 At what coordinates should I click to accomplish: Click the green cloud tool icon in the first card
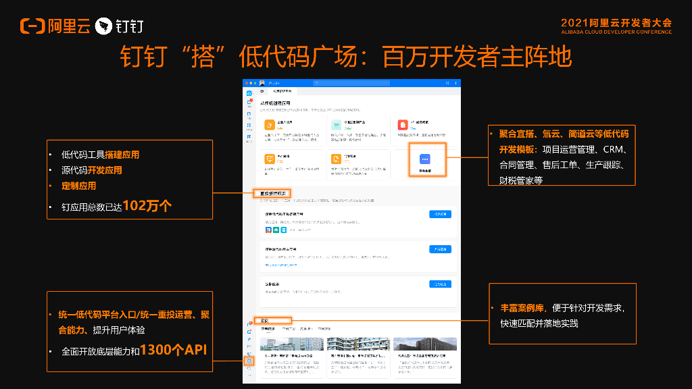click(x=276, y=230)
